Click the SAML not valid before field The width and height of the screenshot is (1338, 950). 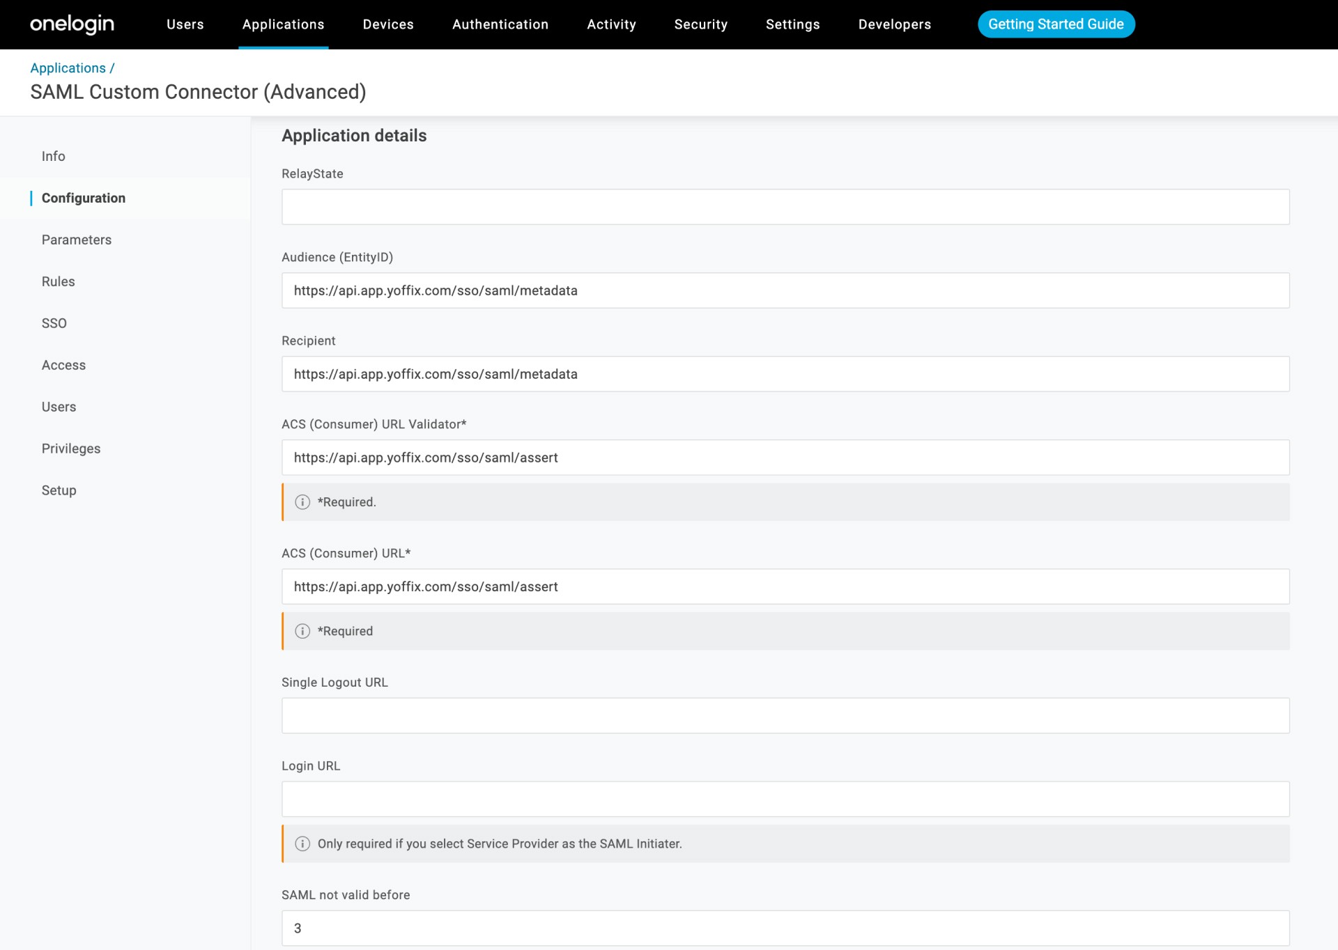click(x=785, y=928)
